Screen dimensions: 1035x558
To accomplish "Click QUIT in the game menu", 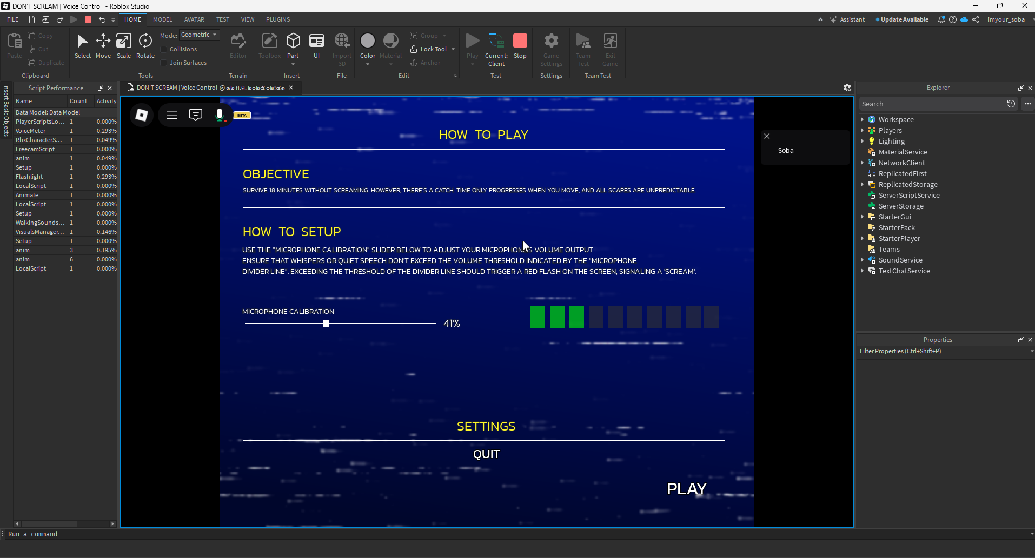I will click(487, 454).
